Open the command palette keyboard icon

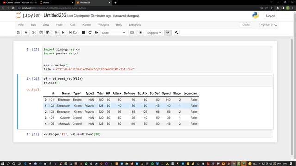[x=132, y=33]
